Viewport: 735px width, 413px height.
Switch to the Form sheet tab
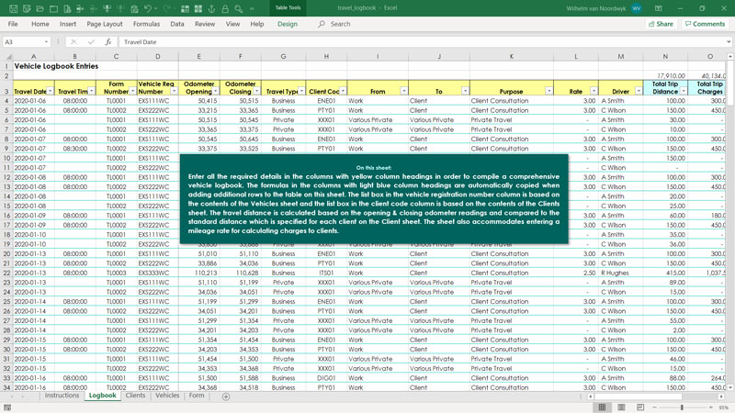pyautogui.click(x=197, y=396)
